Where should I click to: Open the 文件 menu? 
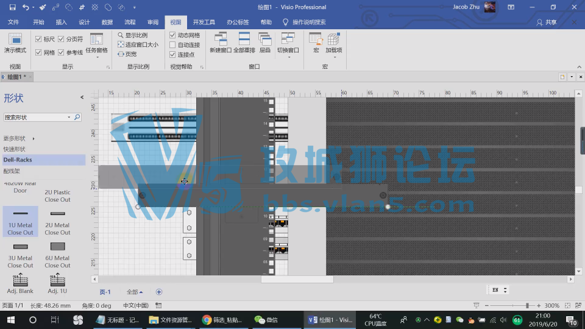13,23
